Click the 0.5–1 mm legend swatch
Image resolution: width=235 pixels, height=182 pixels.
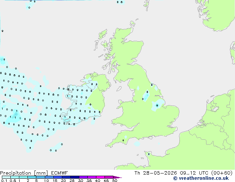click(x=15, y=177)
